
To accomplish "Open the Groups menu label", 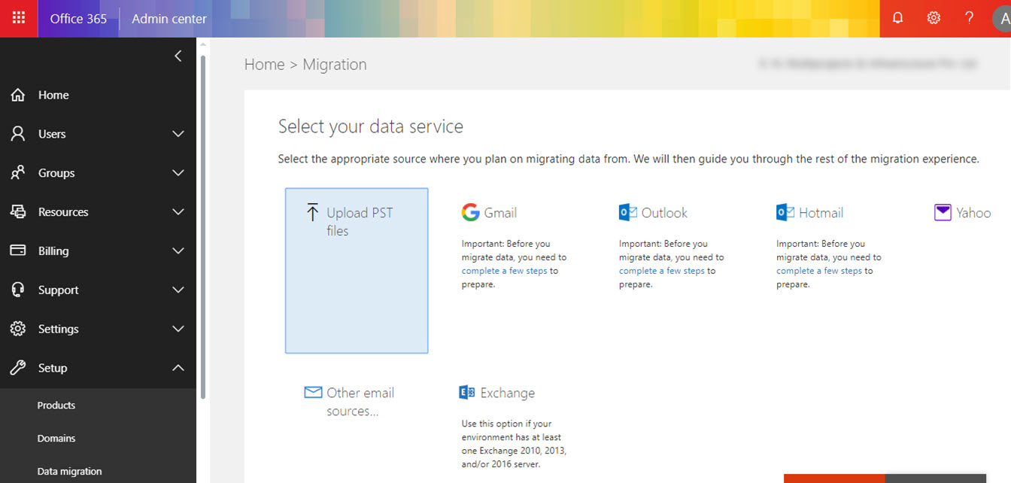I will click(x=56, y=173).
